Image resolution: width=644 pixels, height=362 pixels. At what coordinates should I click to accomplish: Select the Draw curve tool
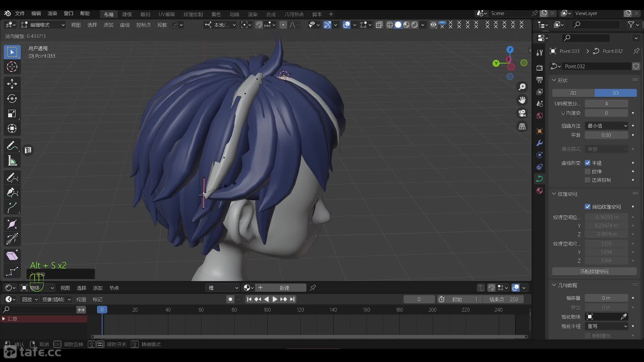tap(12, 178)
